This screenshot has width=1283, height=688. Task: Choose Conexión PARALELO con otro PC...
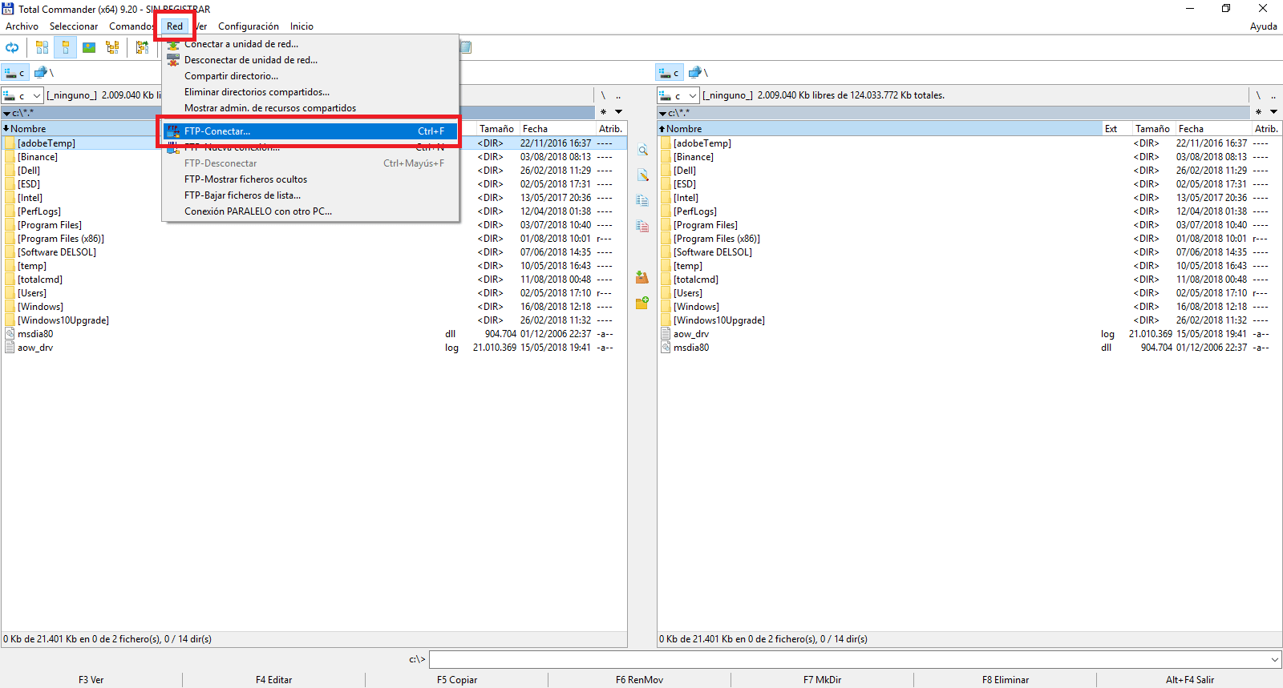[x=310, y=211]
